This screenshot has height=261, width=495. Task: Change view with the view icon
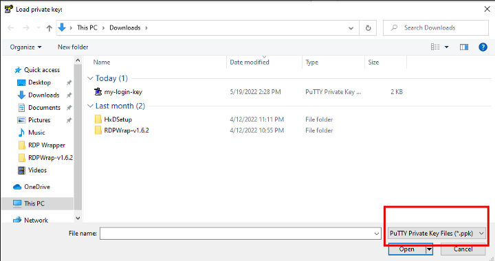[435, 47]
